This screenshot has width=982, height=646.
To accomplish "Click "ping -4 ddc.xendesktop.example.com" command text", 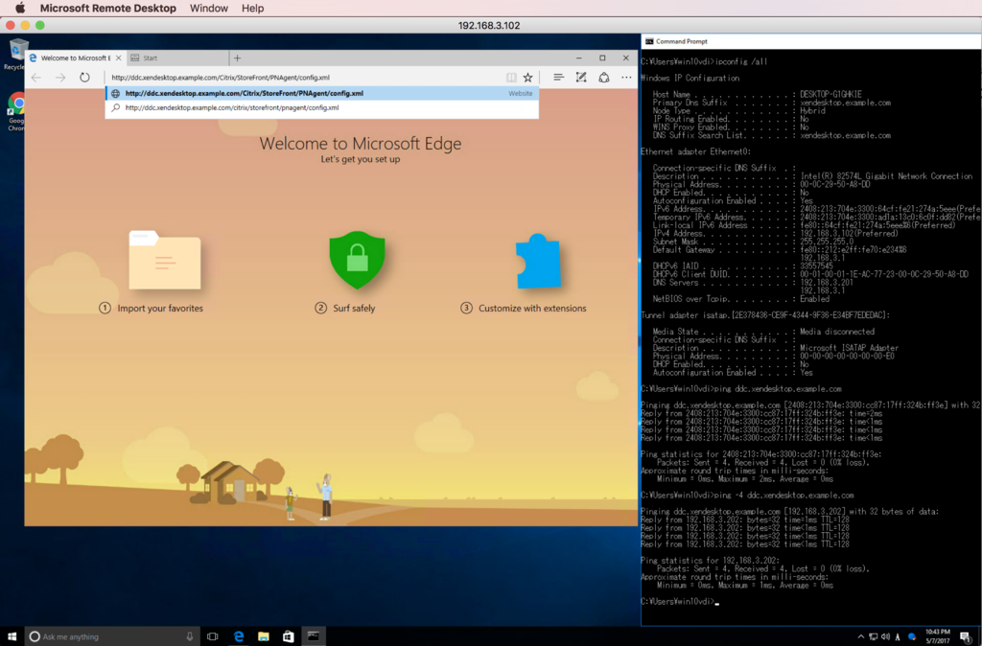I will click(x=784, y=496).
